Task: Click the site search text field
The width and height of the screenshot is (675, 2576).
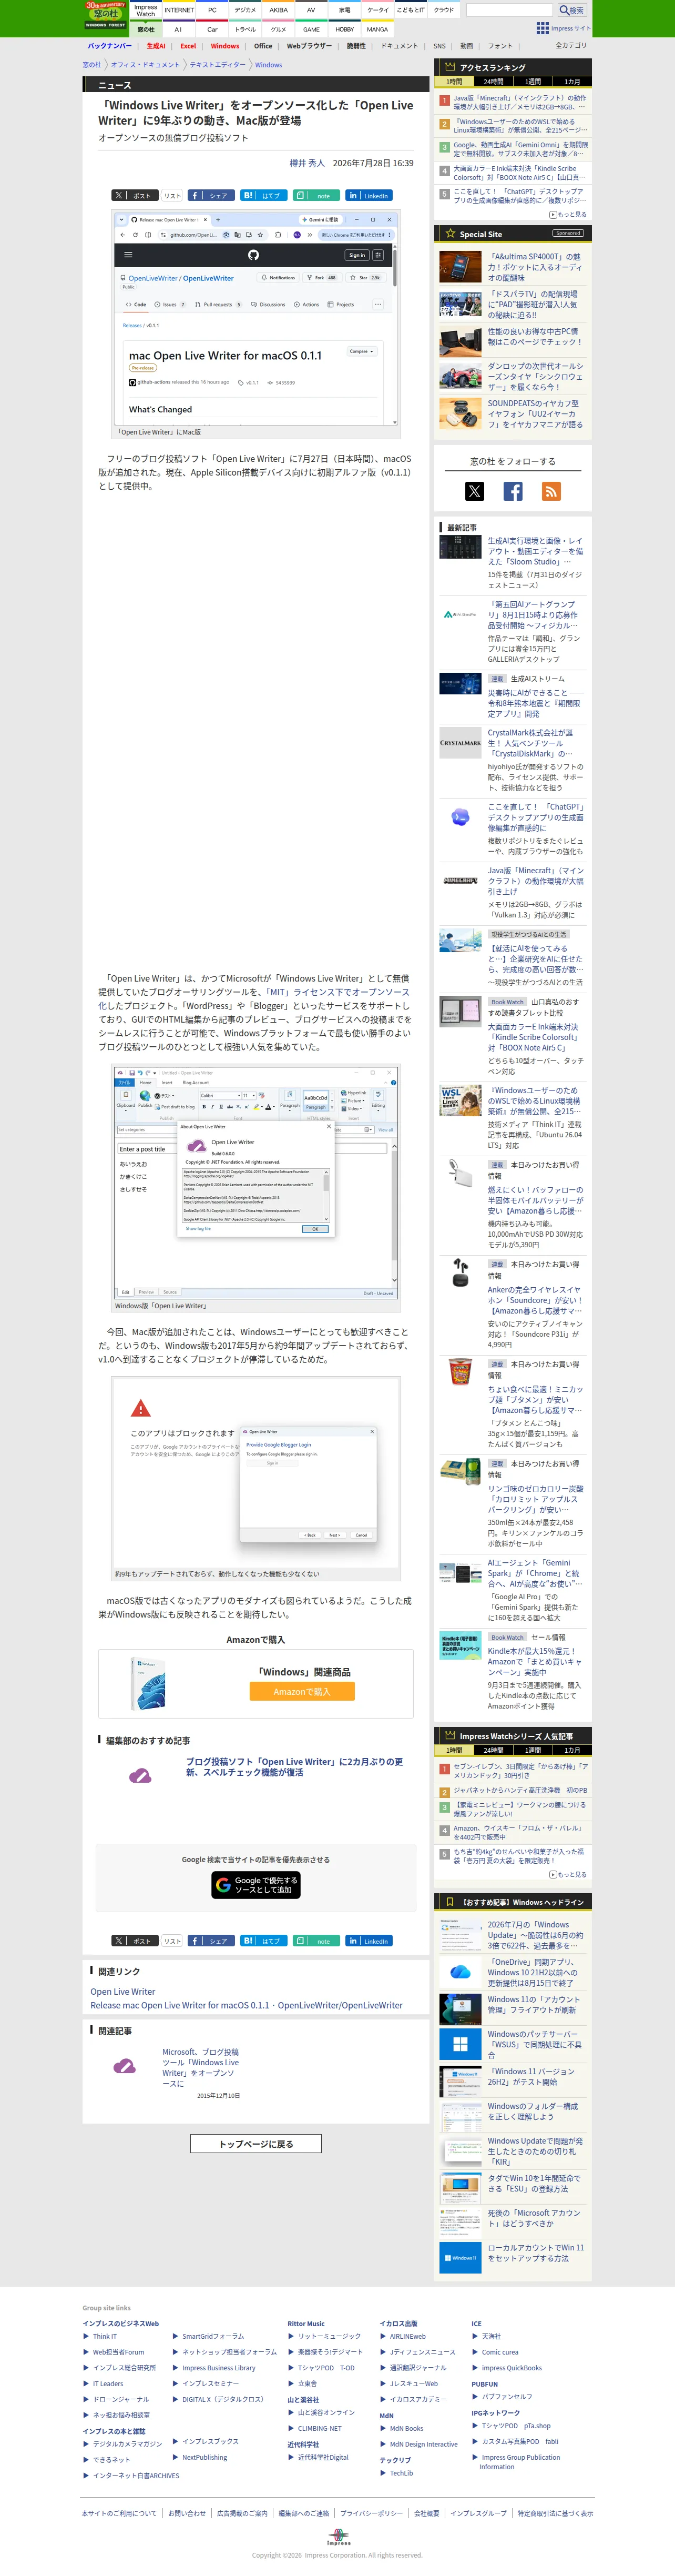Action: click(x=509, y=10)
